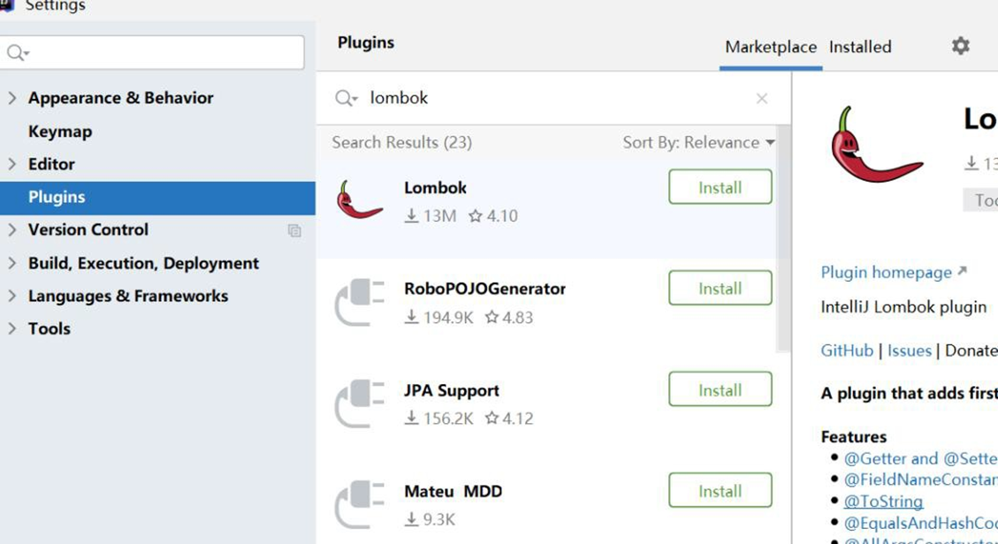The image size is (998, 544).
Task: Clear the lombok search with X icon
Action: 762,98
